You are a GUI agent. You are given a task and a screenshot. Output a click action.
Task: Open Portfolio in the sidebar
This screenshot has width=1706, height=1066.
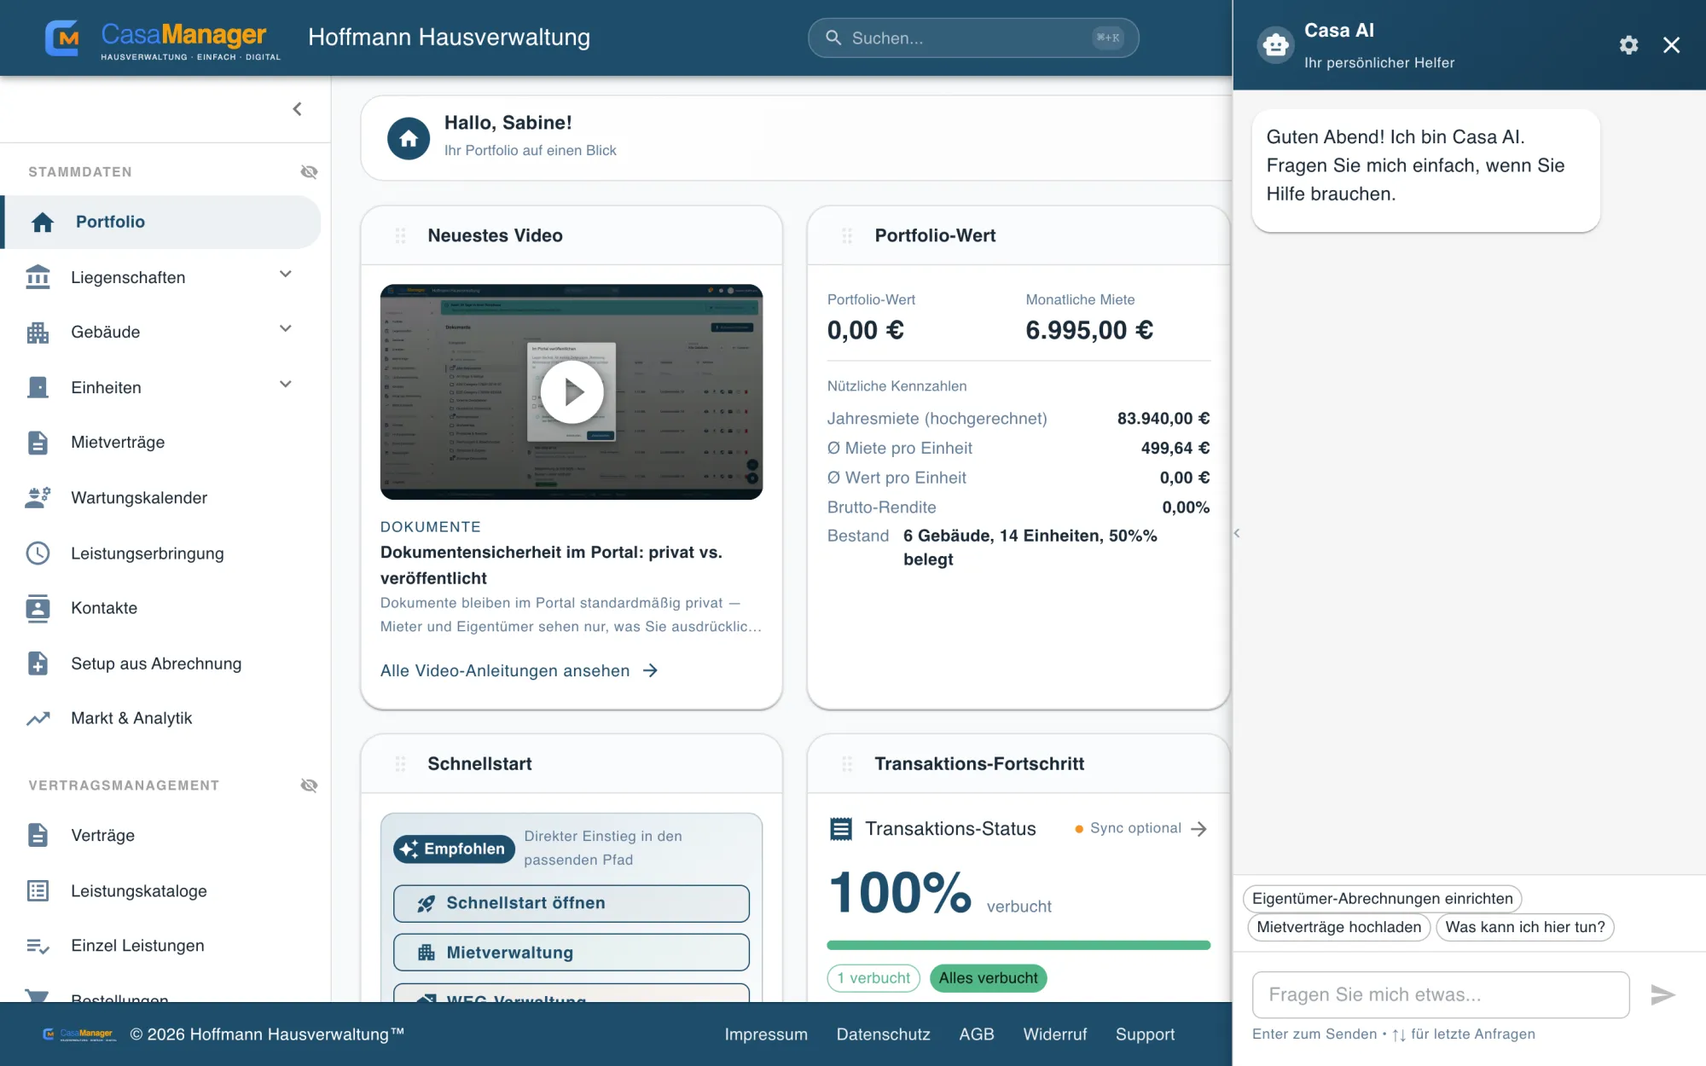click(162, 222)
